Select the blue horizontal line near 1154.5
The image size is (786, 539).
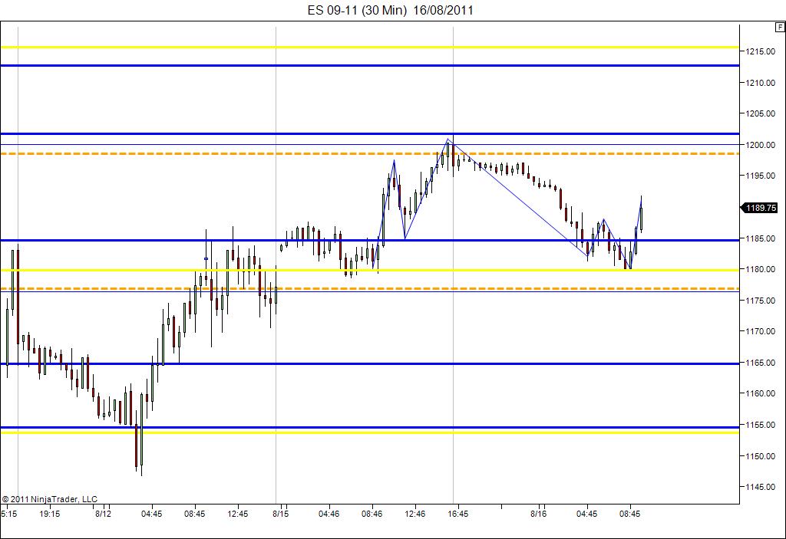[370, 428]
